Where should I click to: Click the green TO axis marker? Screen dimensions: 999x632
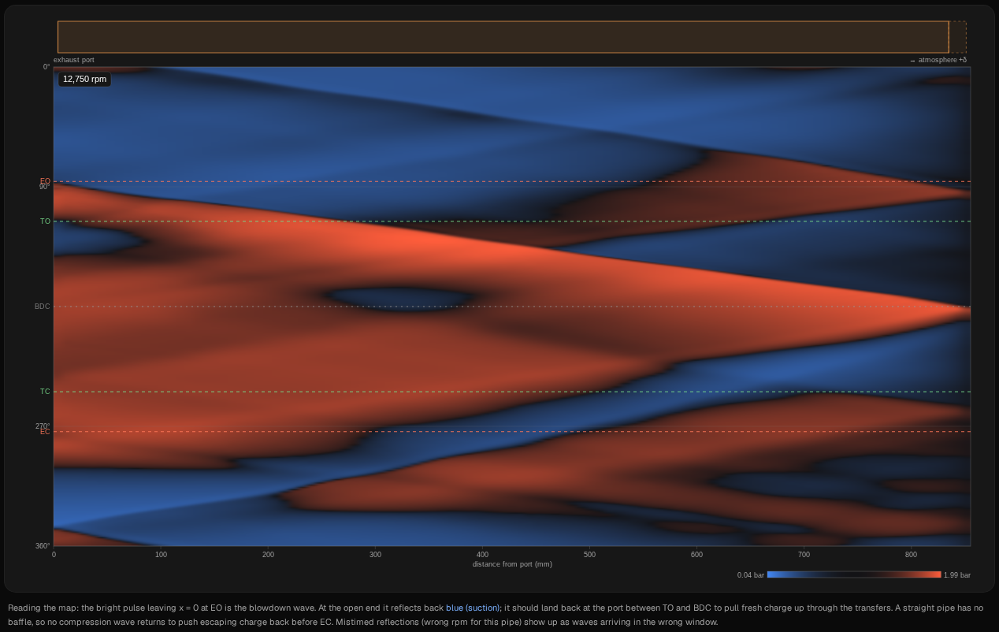[45, 221]
